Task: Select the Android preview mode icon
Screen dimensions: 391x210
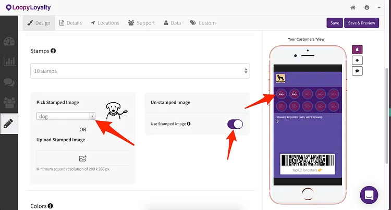Action: pos(357,60)
